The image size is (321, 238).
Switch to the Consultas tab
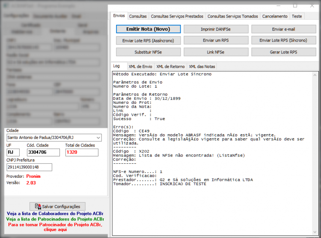pyautogui.click(x=138, y=16)
